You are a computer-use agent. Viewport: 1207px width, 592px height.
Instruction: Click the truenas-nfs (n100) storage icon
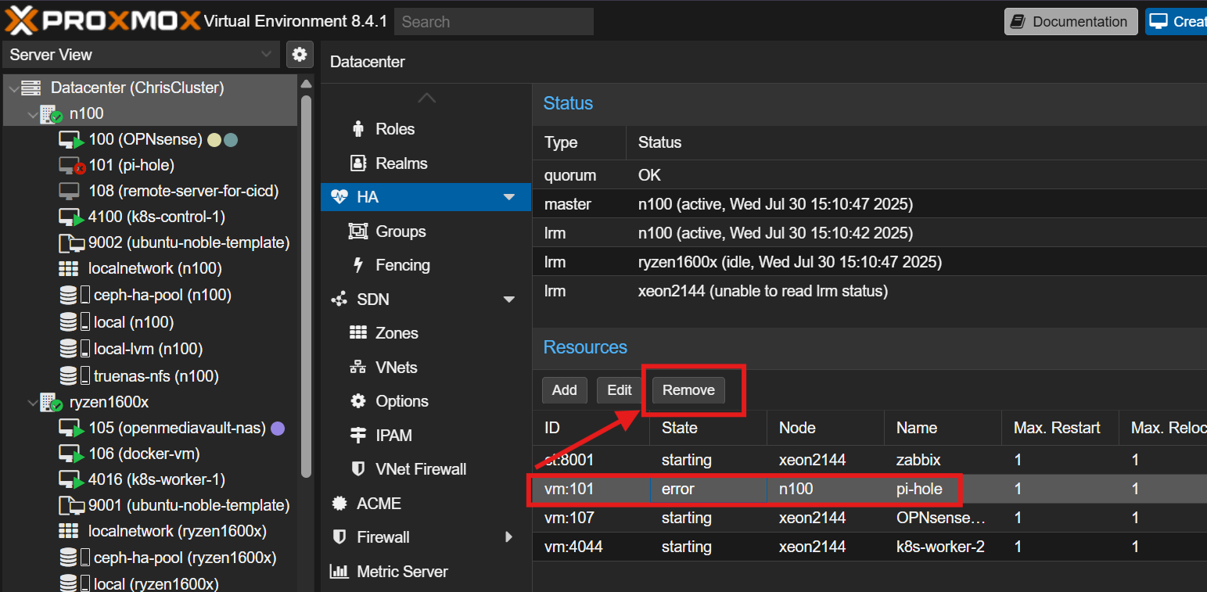point(74,376)
